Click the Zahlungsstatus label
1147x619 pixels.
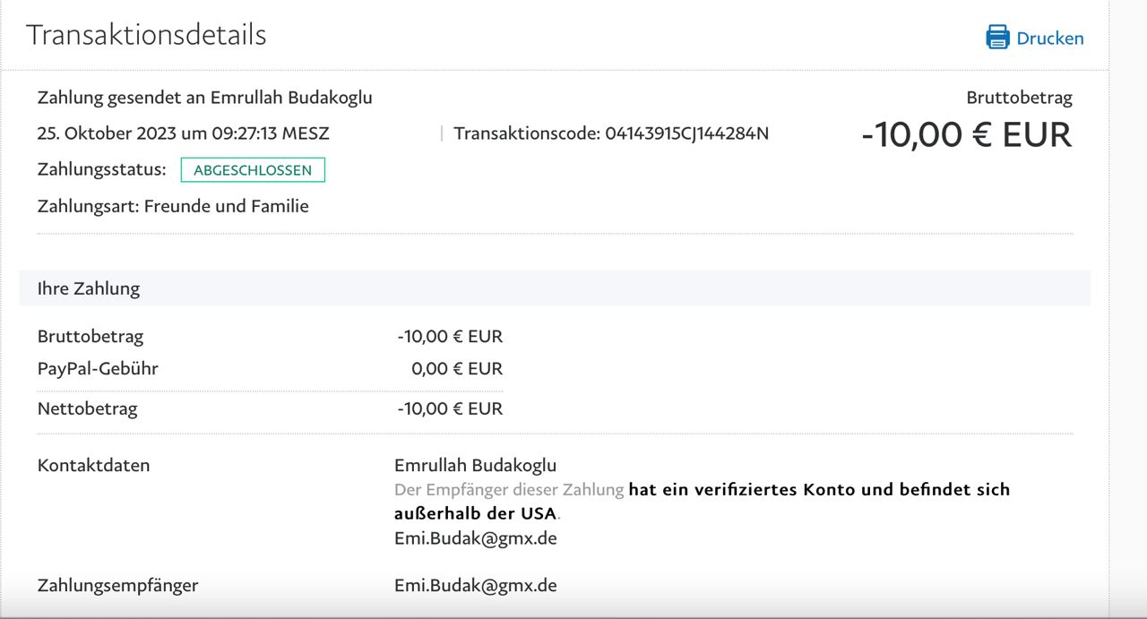point(101,169)
